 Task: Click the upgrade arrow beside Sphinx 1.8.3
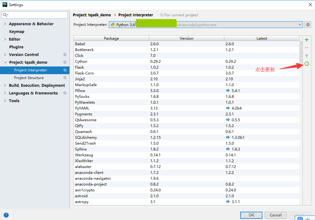pyautogui.click(x=228, y=149)
